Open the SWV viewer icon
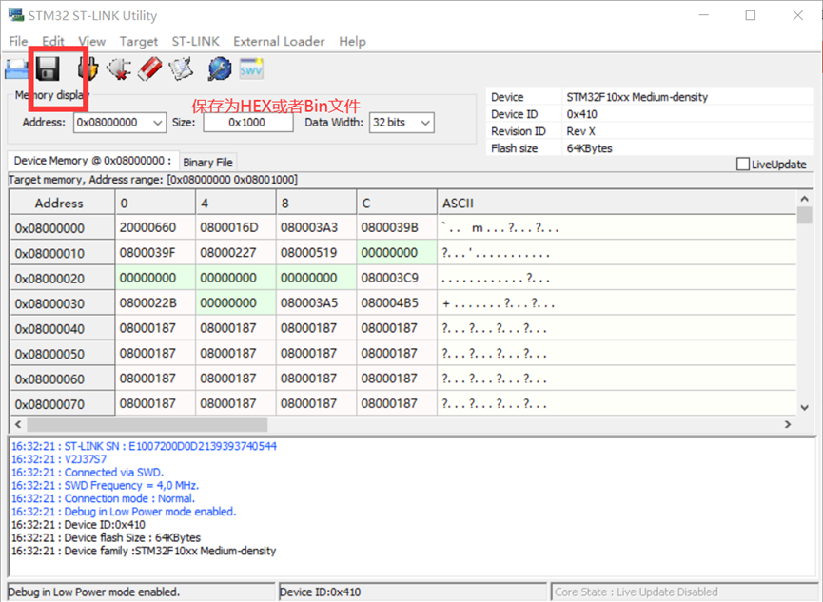The width and height of the screenshot is (823, 602). [x=251, y=68]
